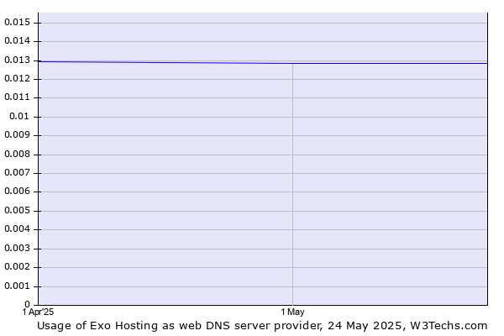This screenshot has height=336, width=504.
Task: Click the 0 y-axis origin label
Action: tap(27, 304)
